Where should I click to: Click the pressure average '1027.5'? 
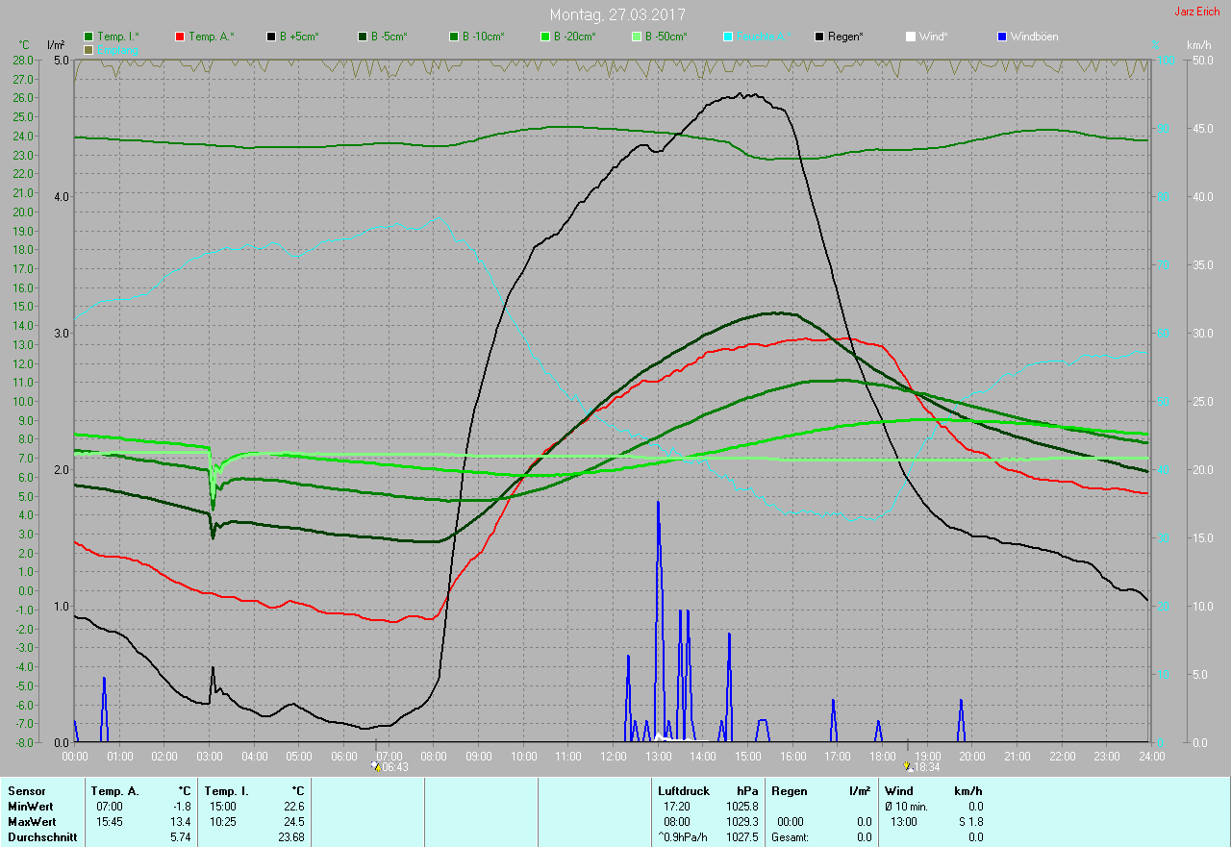pyautogui.click(x=741, y=837)
